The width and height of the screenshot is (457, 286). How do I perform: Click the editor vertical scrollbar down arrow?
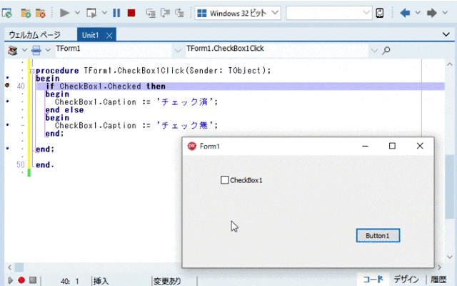pos(450,257)
